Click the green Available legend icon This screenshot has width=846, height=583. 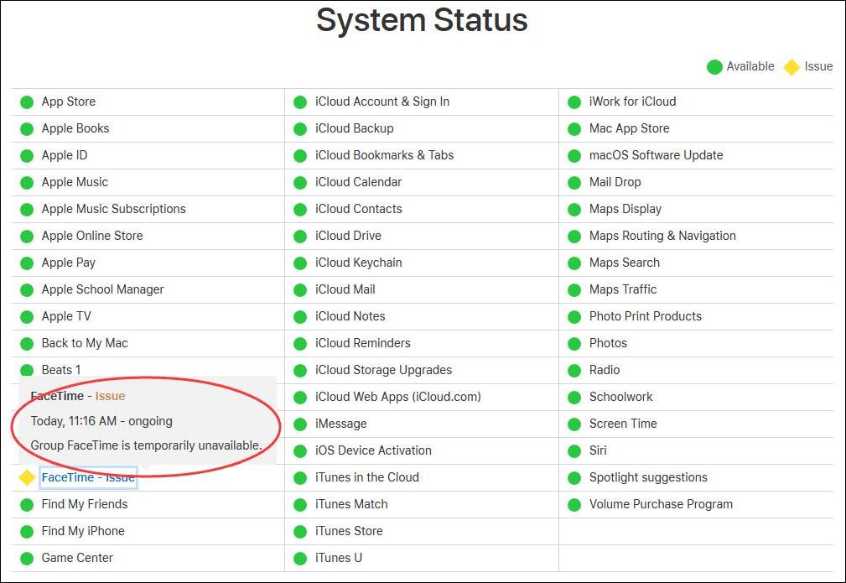pyautogui.click(x=714, y=67)
